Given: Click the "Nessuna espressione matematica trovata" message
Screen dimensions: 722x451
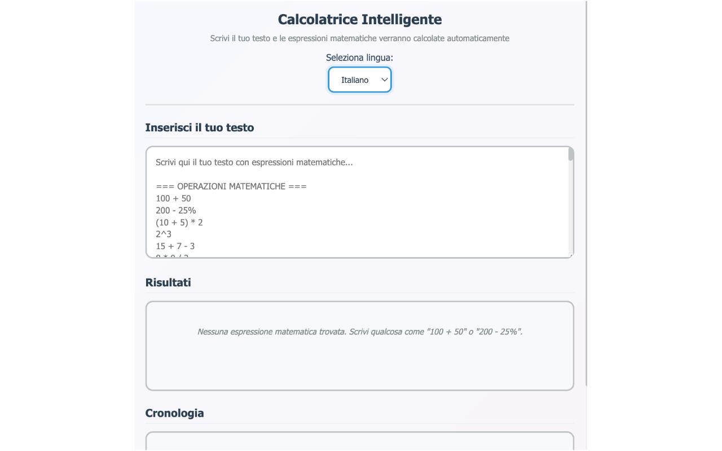Looking at the screenshot, I should pyautogui.click(x=360, y=331).
